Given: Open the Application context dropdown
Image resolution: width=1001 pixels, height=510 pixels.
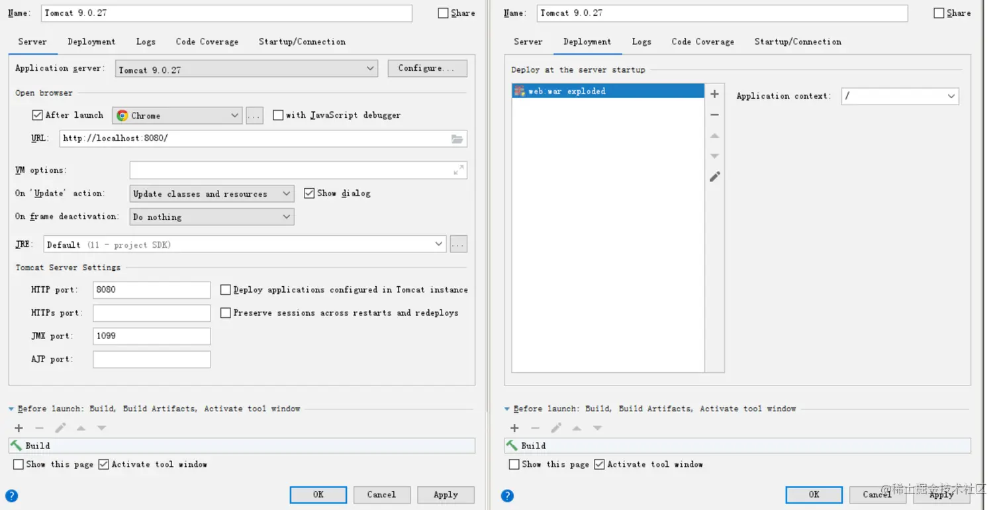Looking at the screenshot, I should pos(900,96).
